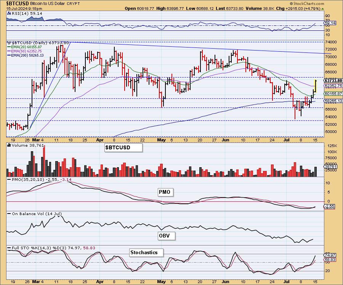Click the 74.97 stochastic %K tag
Screen dimensions: 343x285
(x=330, y=255)
